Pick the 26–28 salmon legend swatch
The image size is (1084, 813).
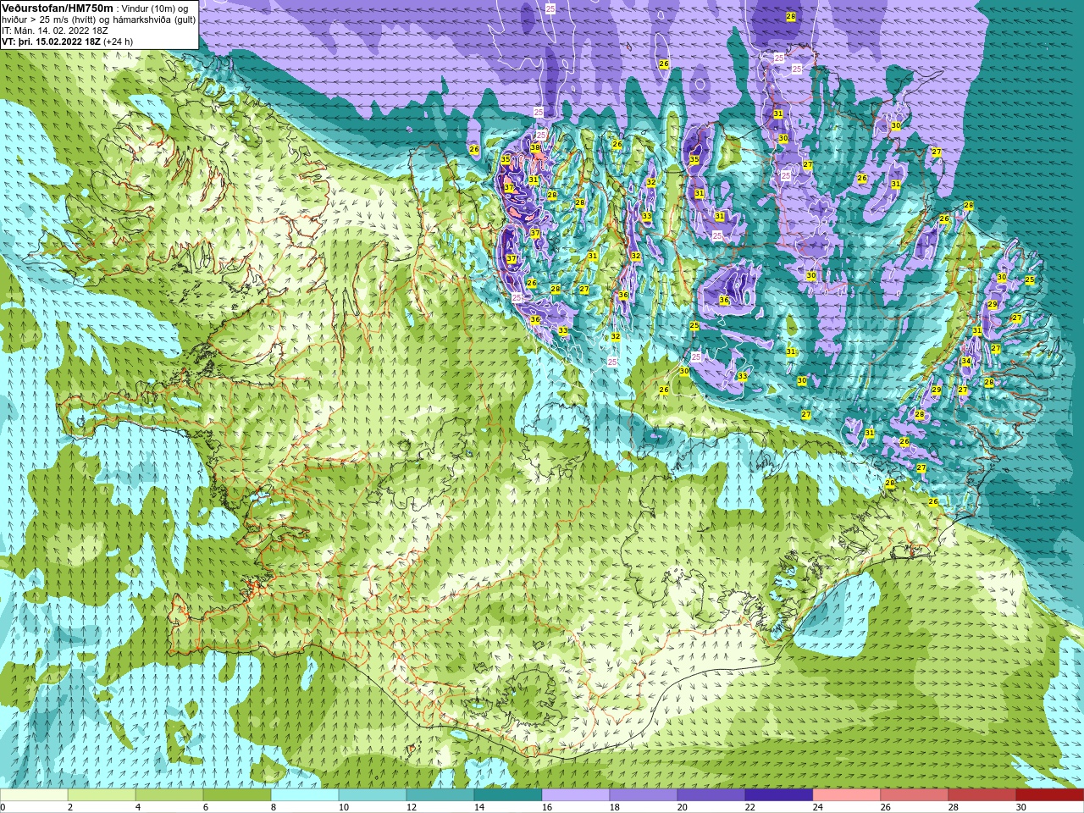pyautogui.click(x=915, y=795)
